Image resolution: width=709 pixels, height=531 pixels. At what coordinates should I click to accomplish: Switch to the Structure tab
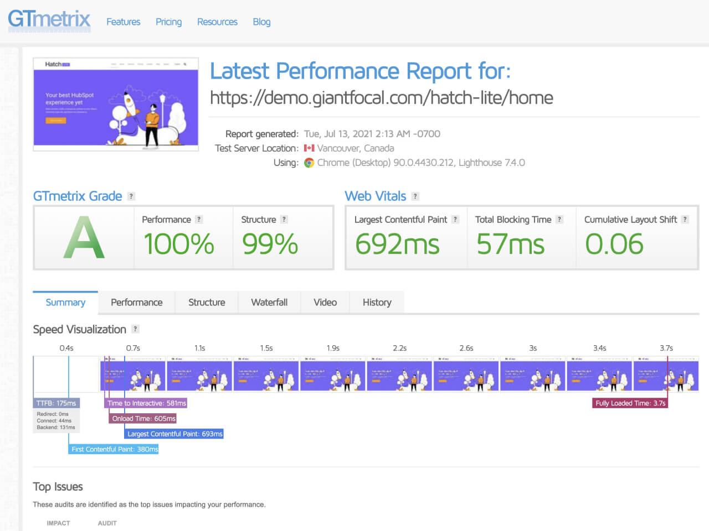[207, 302]
